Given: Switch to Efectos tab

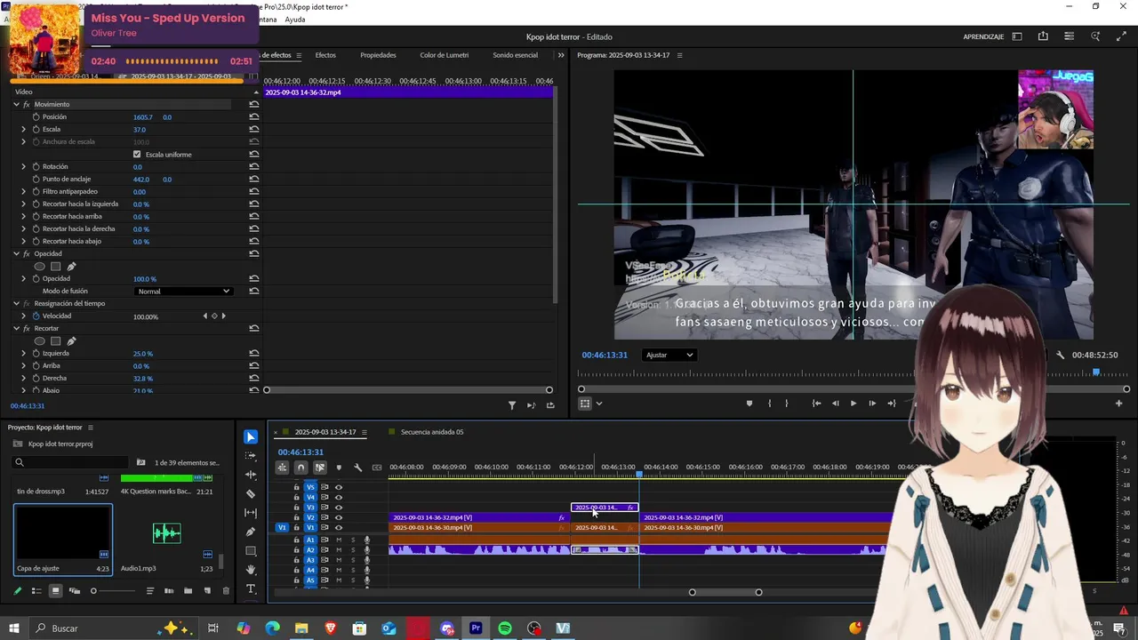Looking at the screenshot, I should pos(325,55).
